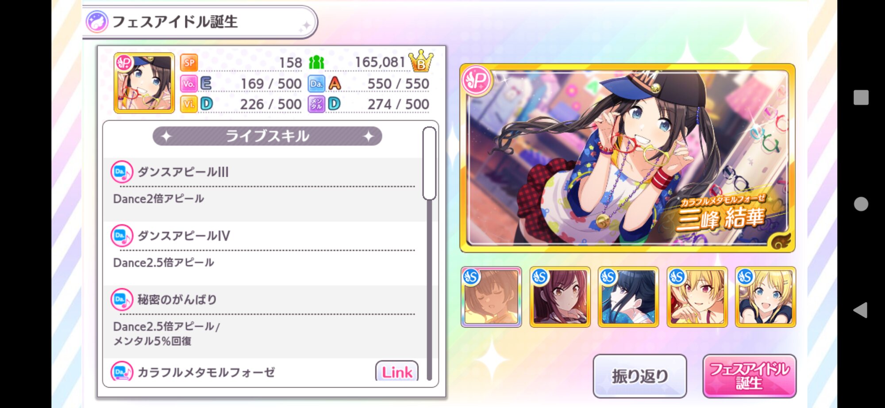Open the brown-haired sleeping support card thumbnail
This screenshot has width=885, height=408.
pyautogui.click(x=491, y=297)
